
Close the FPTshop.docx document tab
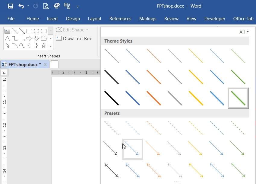point(45,65)
